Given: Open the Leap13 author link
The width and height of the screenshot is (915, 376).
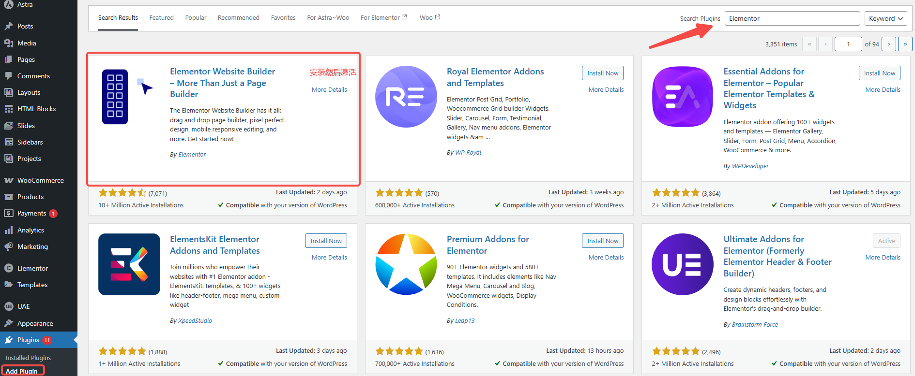Looking at the screenshot, I should tap(465, 321).
